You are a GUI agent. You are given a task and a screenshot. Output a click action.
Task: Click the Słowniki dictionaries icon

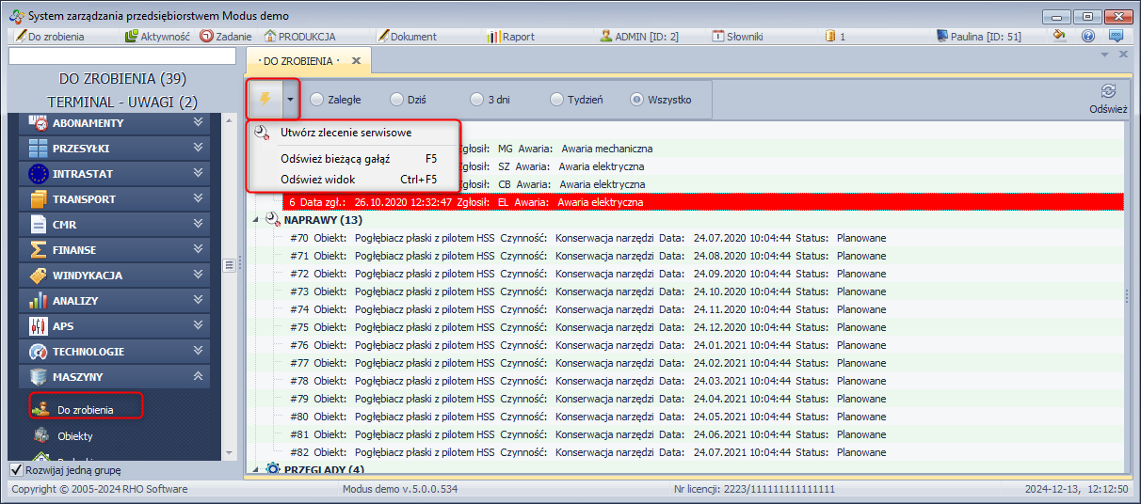point(737,37)
